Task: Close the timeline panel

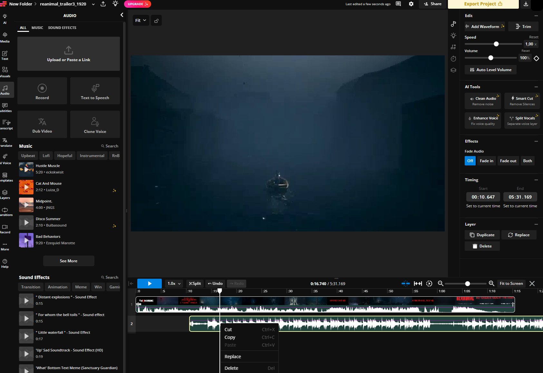Action: (x=532, y=284)
